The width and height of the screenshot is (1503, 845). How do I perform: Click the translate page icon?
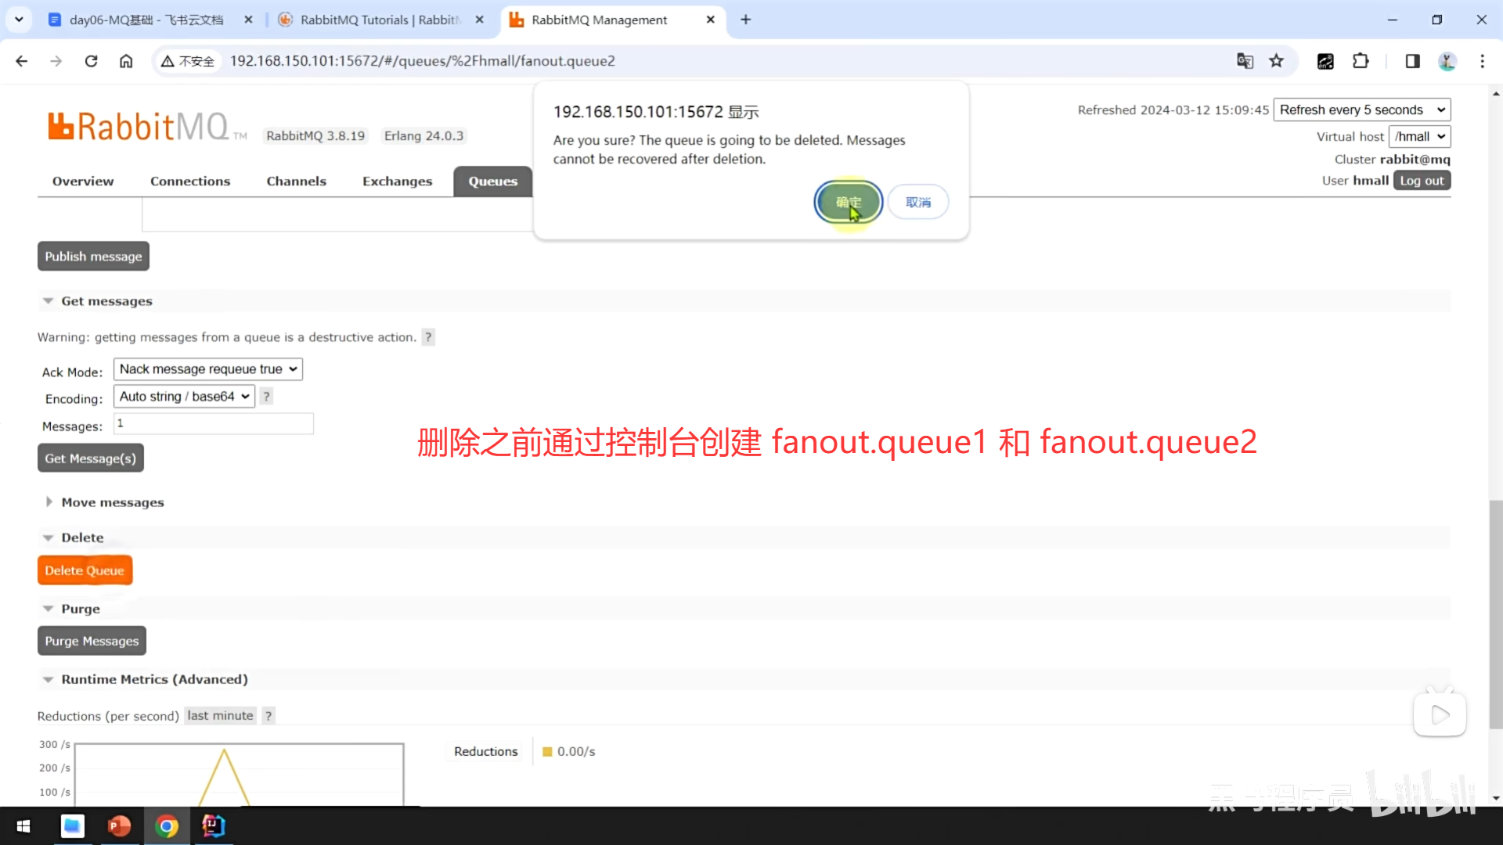[1245, 61]
